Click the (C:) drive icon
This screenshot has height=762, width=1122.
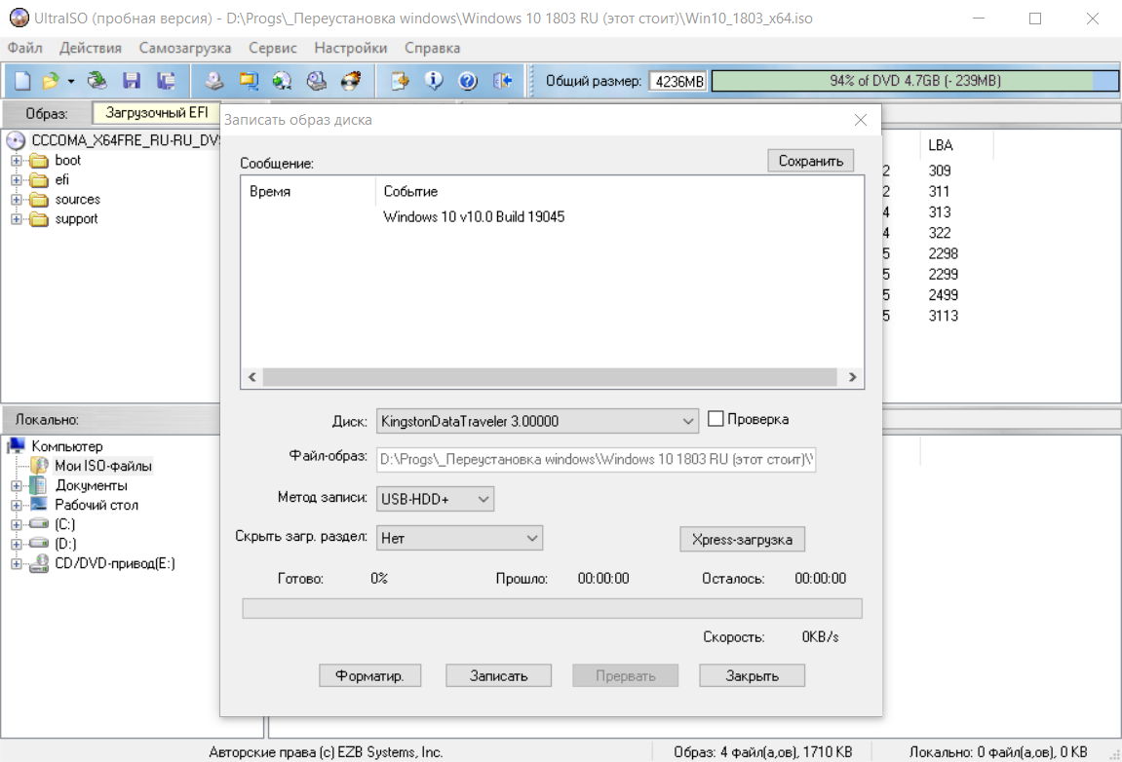click(39, 524)
